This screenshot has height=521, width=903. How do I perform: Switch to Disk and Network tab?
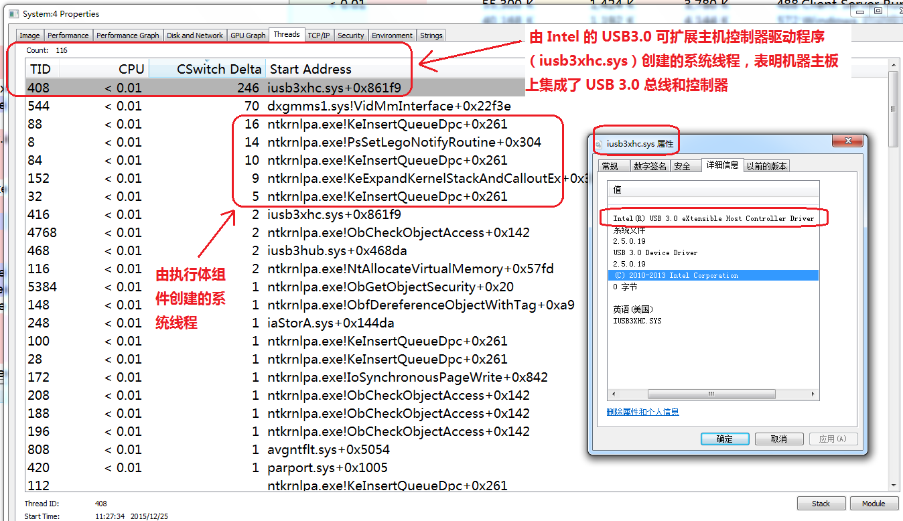195,35
